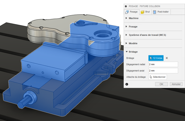Viewport: 185px width, 121px height.
Task: Confirm with the OK button
Action: coord(161,84)
